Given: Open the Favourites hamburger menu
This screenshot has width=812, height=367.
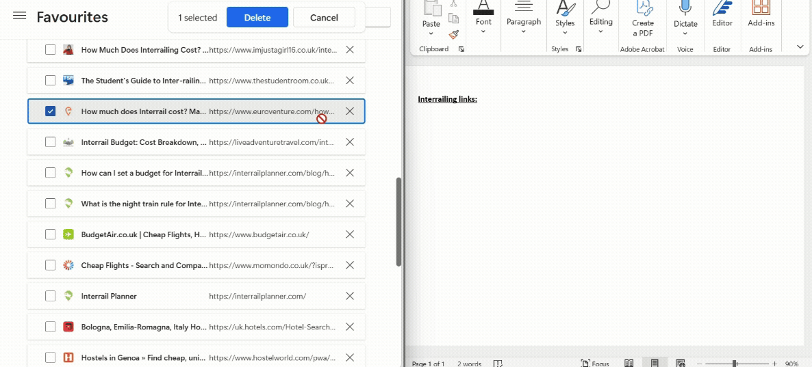Looking at the screenshot, I should coord(20,16).
